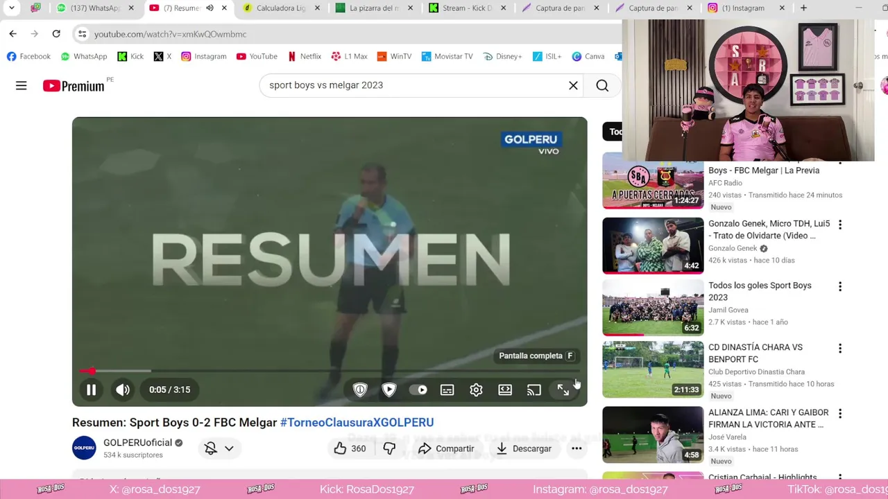Open the YouTube hamburger guide menu
Viewport: 888px width, 499px height.
click(x=22, y=85)
